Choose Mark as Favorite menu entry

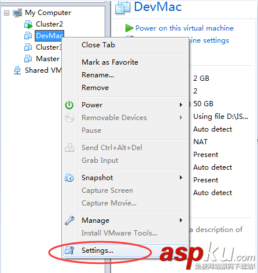(110, 62)
